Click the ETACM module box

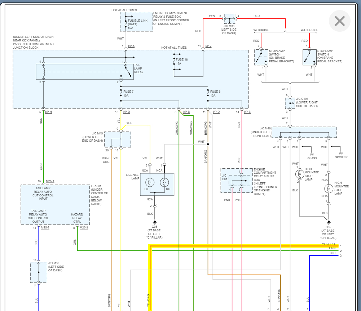coord(55,204)
